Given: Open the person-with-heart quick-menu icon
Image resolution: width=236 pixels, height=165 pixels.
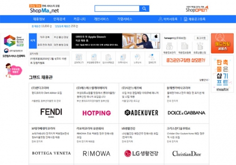Looking at the screenshot, I should click(x=152, y=59).
